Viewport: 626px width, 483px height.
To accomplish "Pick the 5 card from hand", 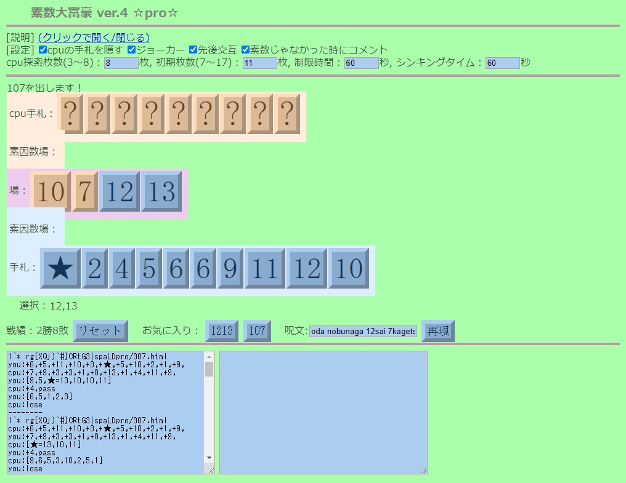I will pos(149,268).
